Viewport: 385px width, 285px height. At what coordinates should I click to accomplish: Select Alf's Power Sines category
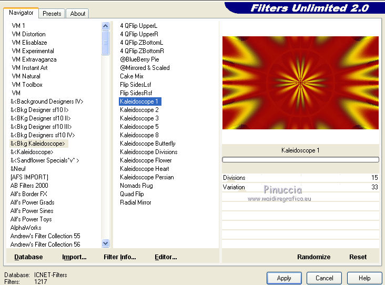point(32,211)
